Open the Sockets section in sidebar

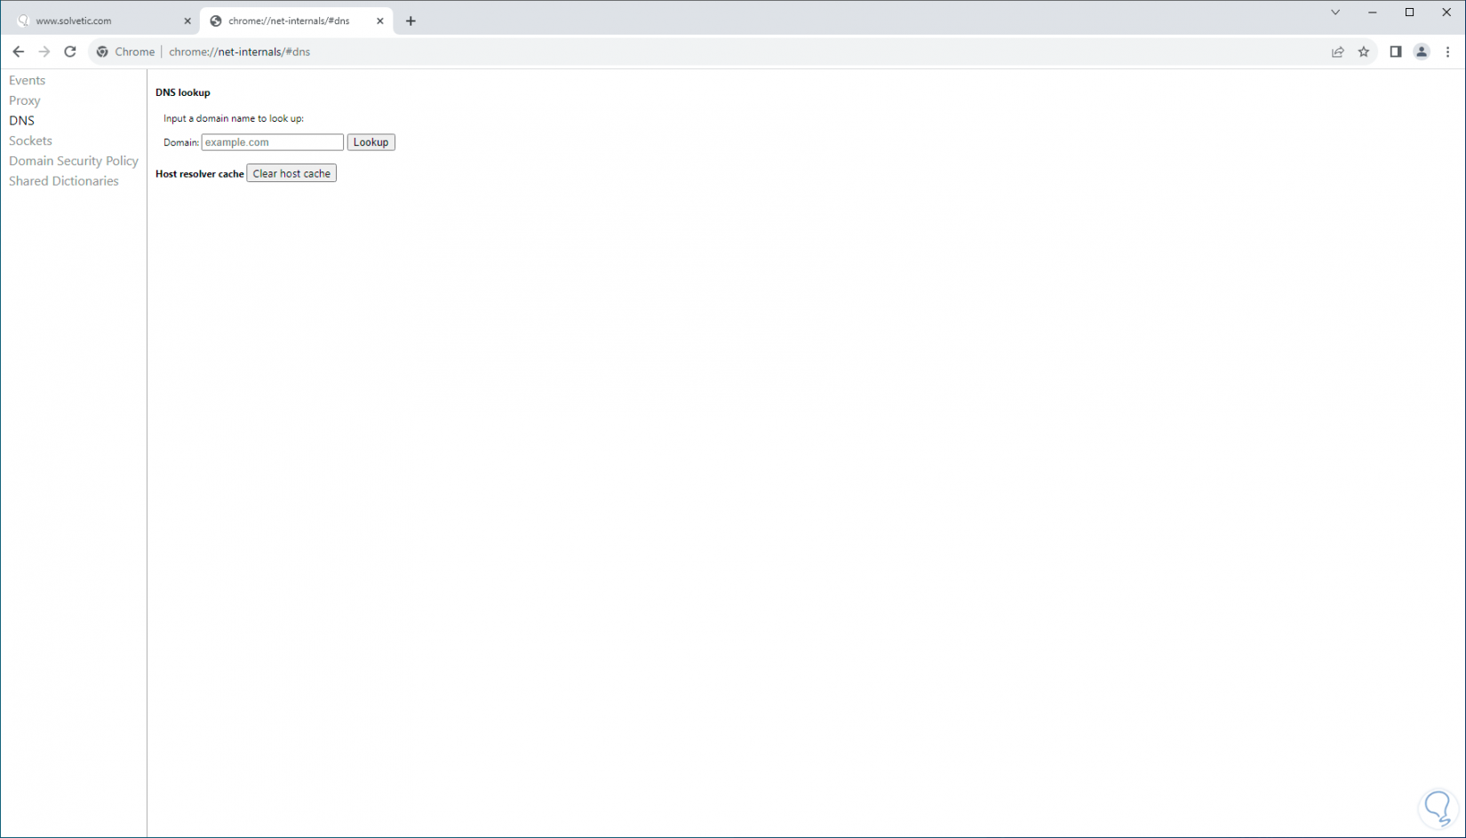(x=30, y=140)
